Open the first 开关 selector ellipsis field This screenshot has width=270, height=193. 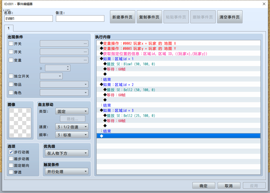pyautogui.click(x=64, y=43)
